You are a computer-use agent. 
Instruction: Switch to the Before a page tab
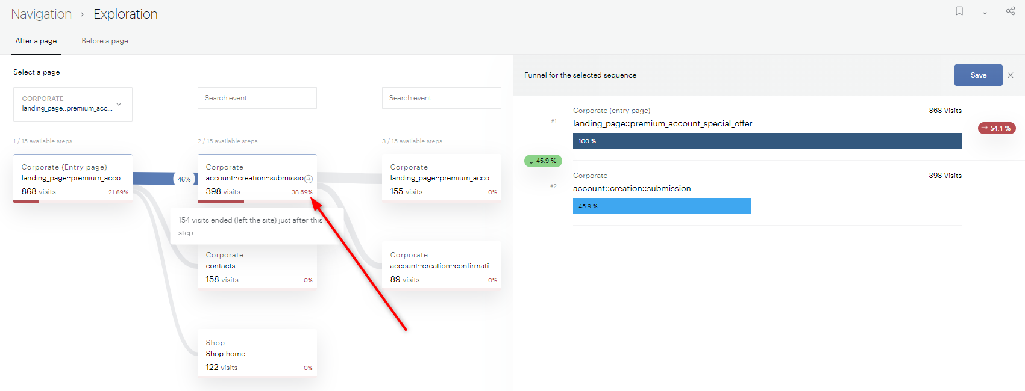click(x=105, y=41)
